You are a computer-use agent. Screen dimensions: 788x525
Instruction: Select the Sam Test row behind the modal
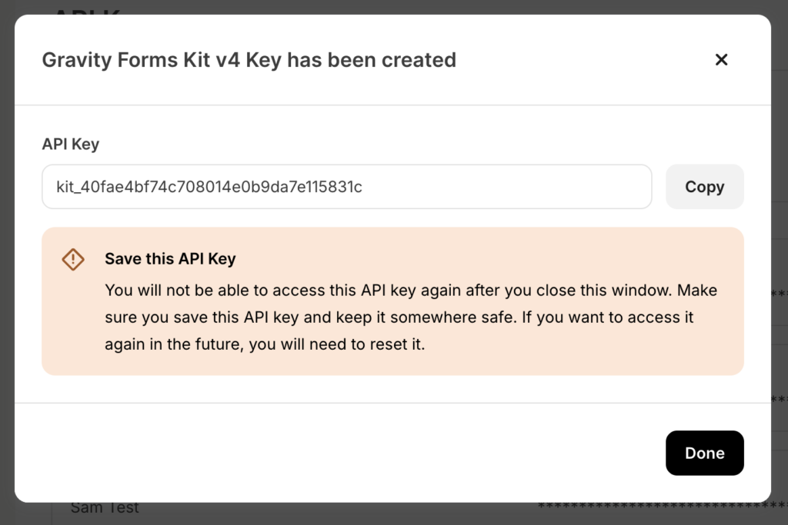(x=105, y=507)
